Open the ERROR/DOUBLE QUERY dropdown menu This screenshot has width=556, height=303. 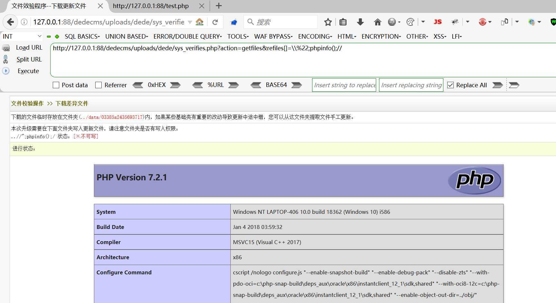(x=188, y=36)
